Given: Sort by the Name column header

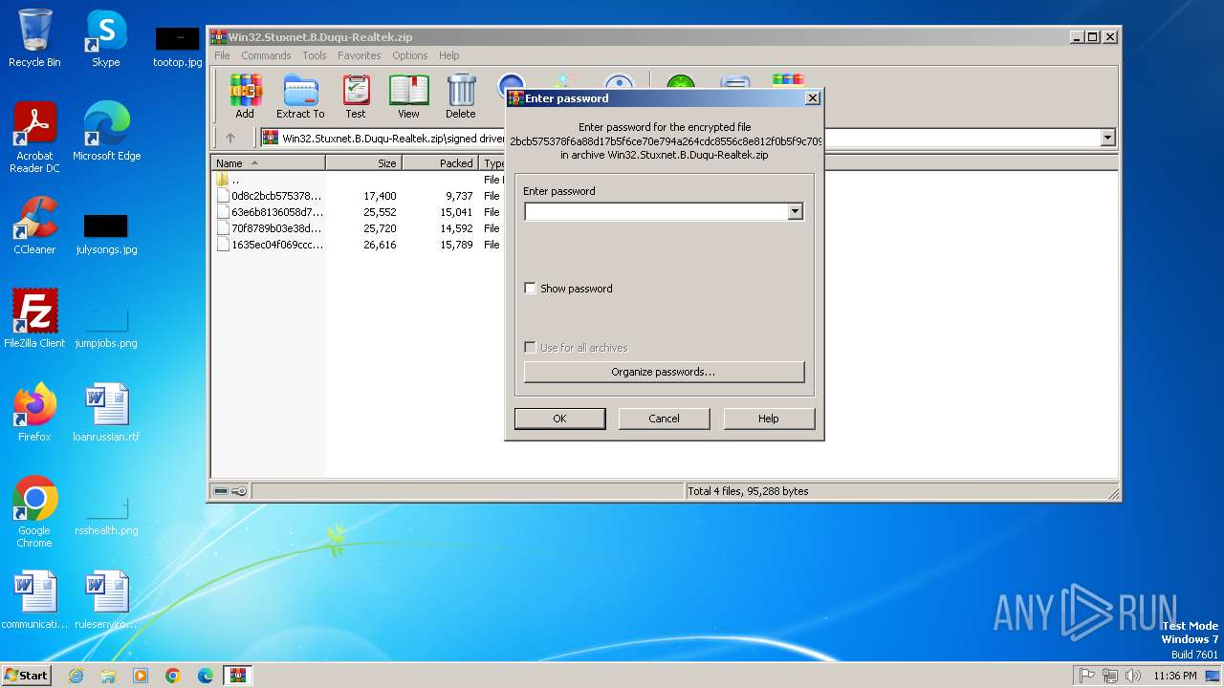Looking at the screenshot, I should (x=268, y=163).
